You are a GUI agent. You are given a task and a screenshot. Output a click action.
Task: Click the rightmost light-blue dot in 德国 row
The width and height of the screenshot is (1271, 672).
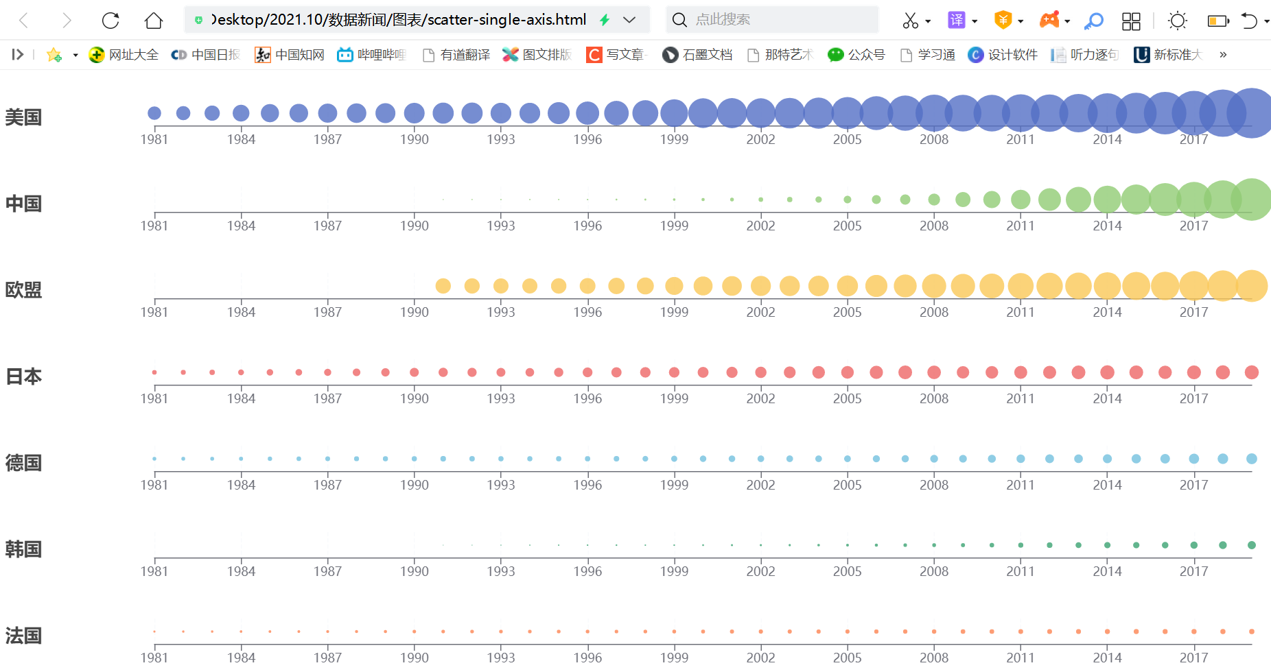[x=1251, y=459]
